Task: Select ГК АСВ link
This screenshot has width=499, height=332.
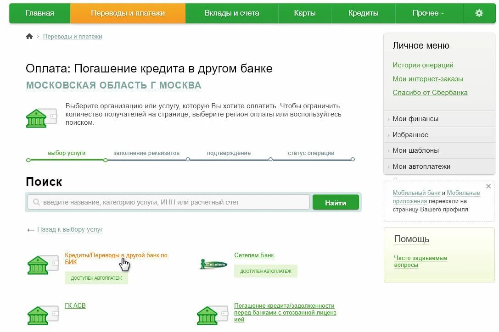Action: (x=75, y=305)
